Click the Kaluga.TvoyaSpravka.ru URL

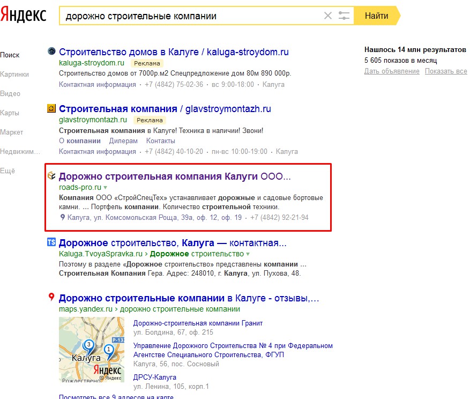[101, 254]
